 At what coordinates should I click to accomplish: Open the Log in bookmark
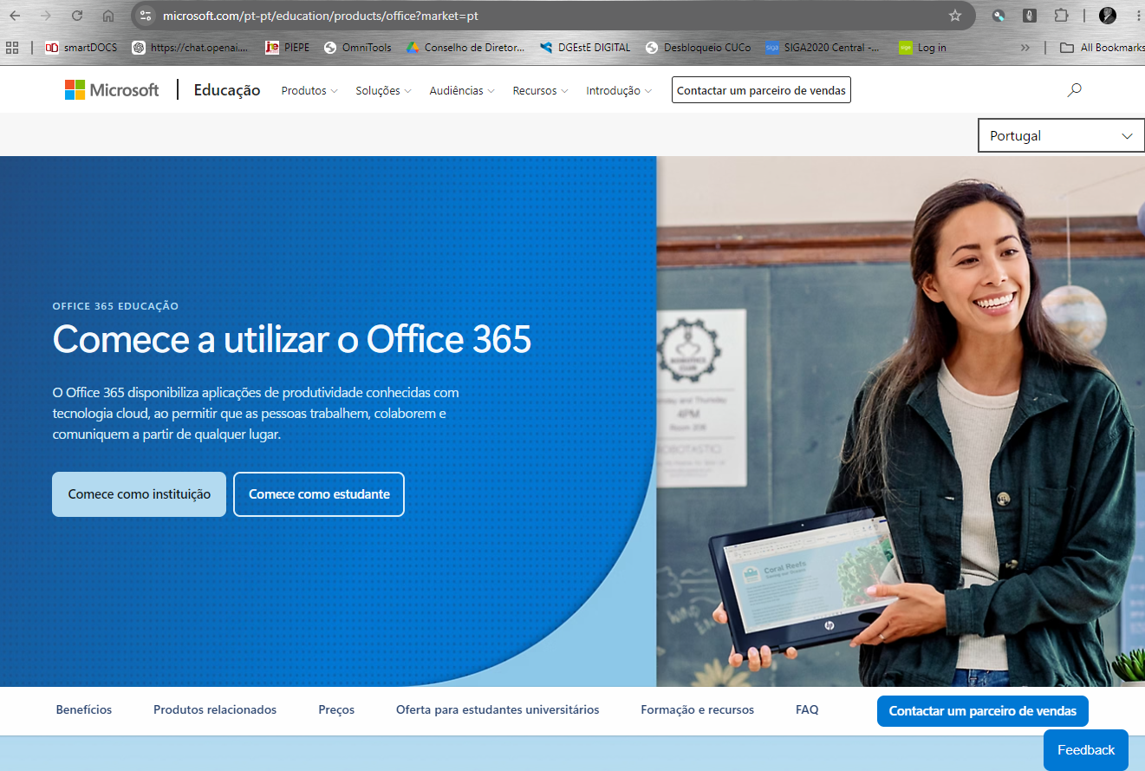(x=922, y=48)
